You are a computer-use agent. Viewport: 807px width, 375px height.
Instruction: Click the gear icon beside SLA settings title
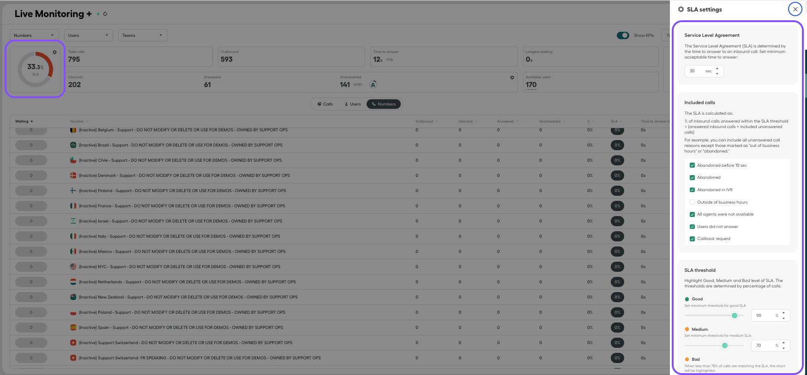pos(681,9)
